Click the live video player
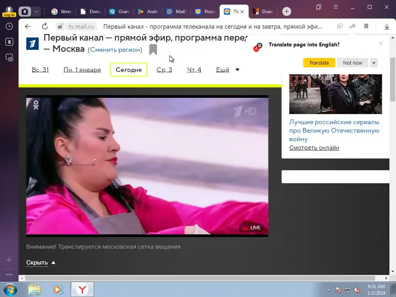396x297 pixels. pos(147,166)
